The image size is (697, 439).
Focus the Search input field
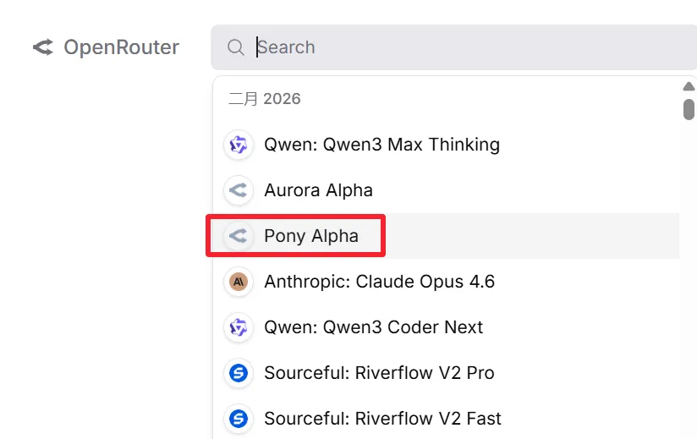click(x=465, y=47)
